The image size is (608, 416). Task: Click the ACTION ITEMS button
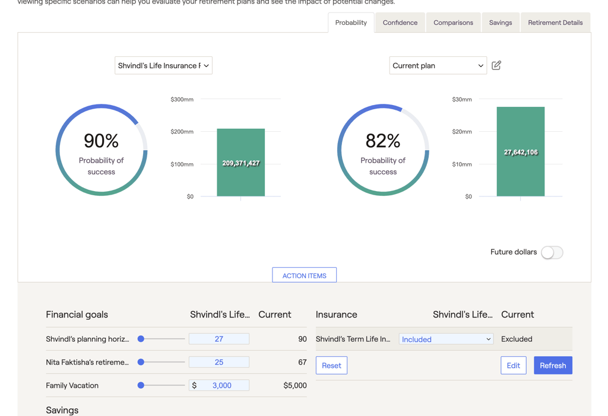[x=304, y=275]
